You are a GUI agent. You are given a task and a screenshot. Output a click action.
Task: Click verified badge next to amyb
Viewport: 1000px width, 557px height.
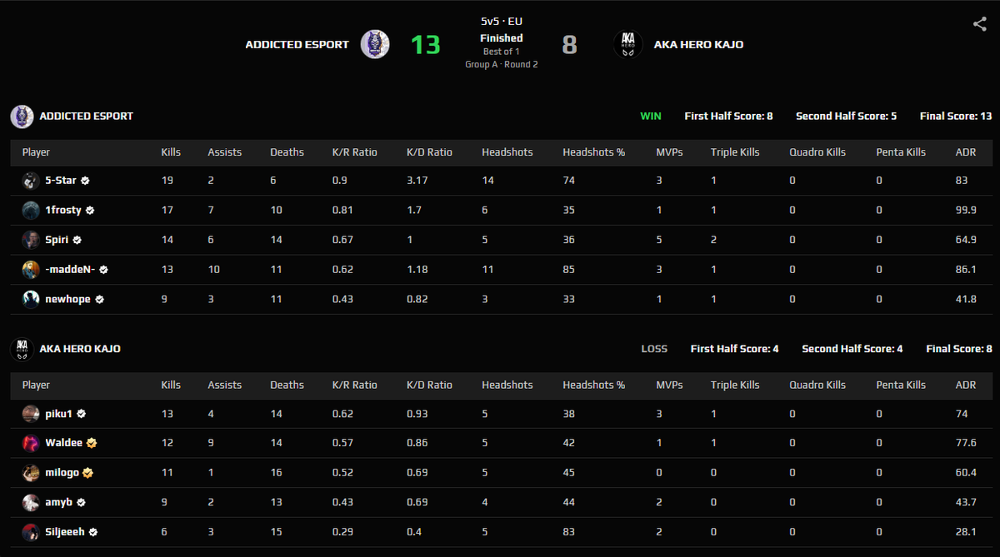(81, 502)
